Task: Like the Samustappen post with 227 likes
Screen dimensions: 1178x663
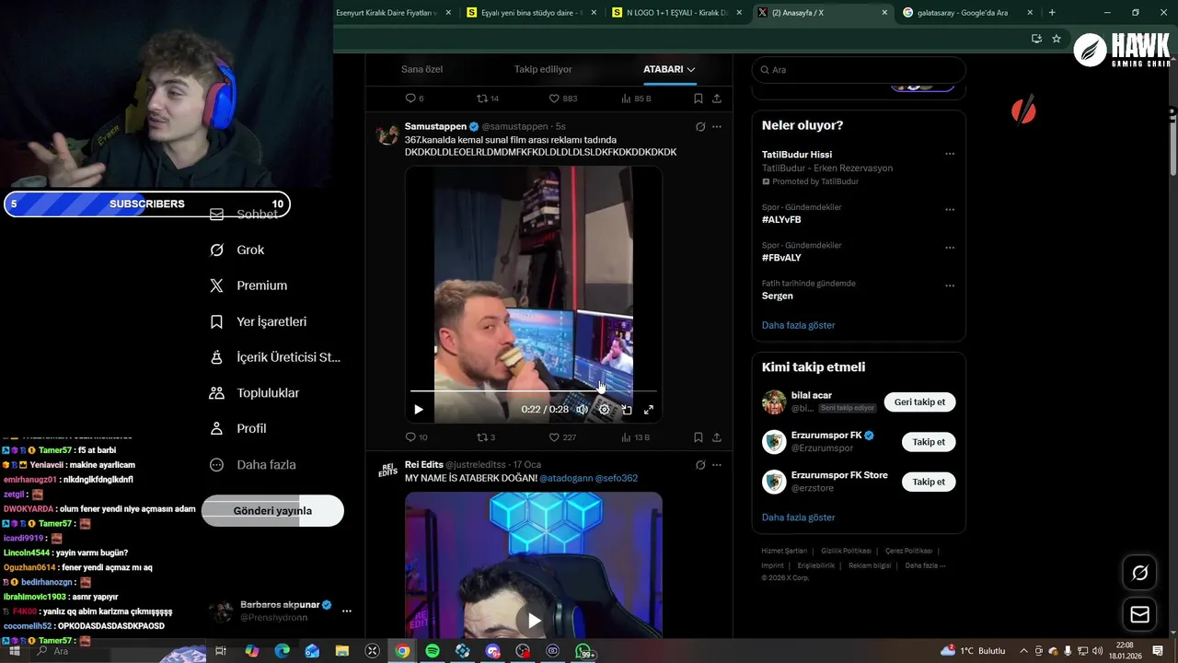Action: pyautogui.click(x=561, y=437)
